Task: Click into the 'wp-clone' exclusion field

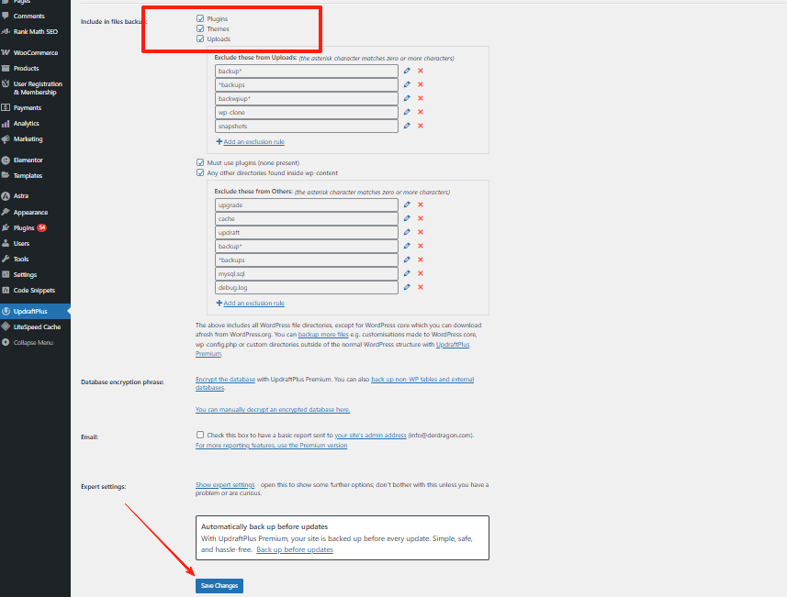Action: click(x=307, y=112)
